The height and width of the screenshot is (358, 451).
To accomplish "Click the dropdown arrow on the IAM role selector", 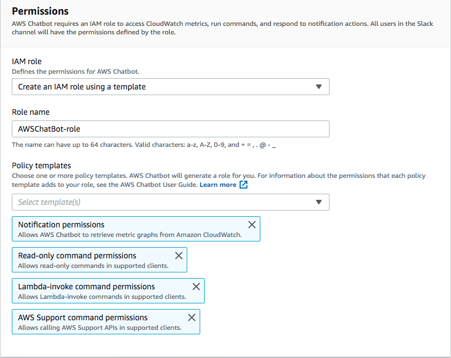I will 319,87.
